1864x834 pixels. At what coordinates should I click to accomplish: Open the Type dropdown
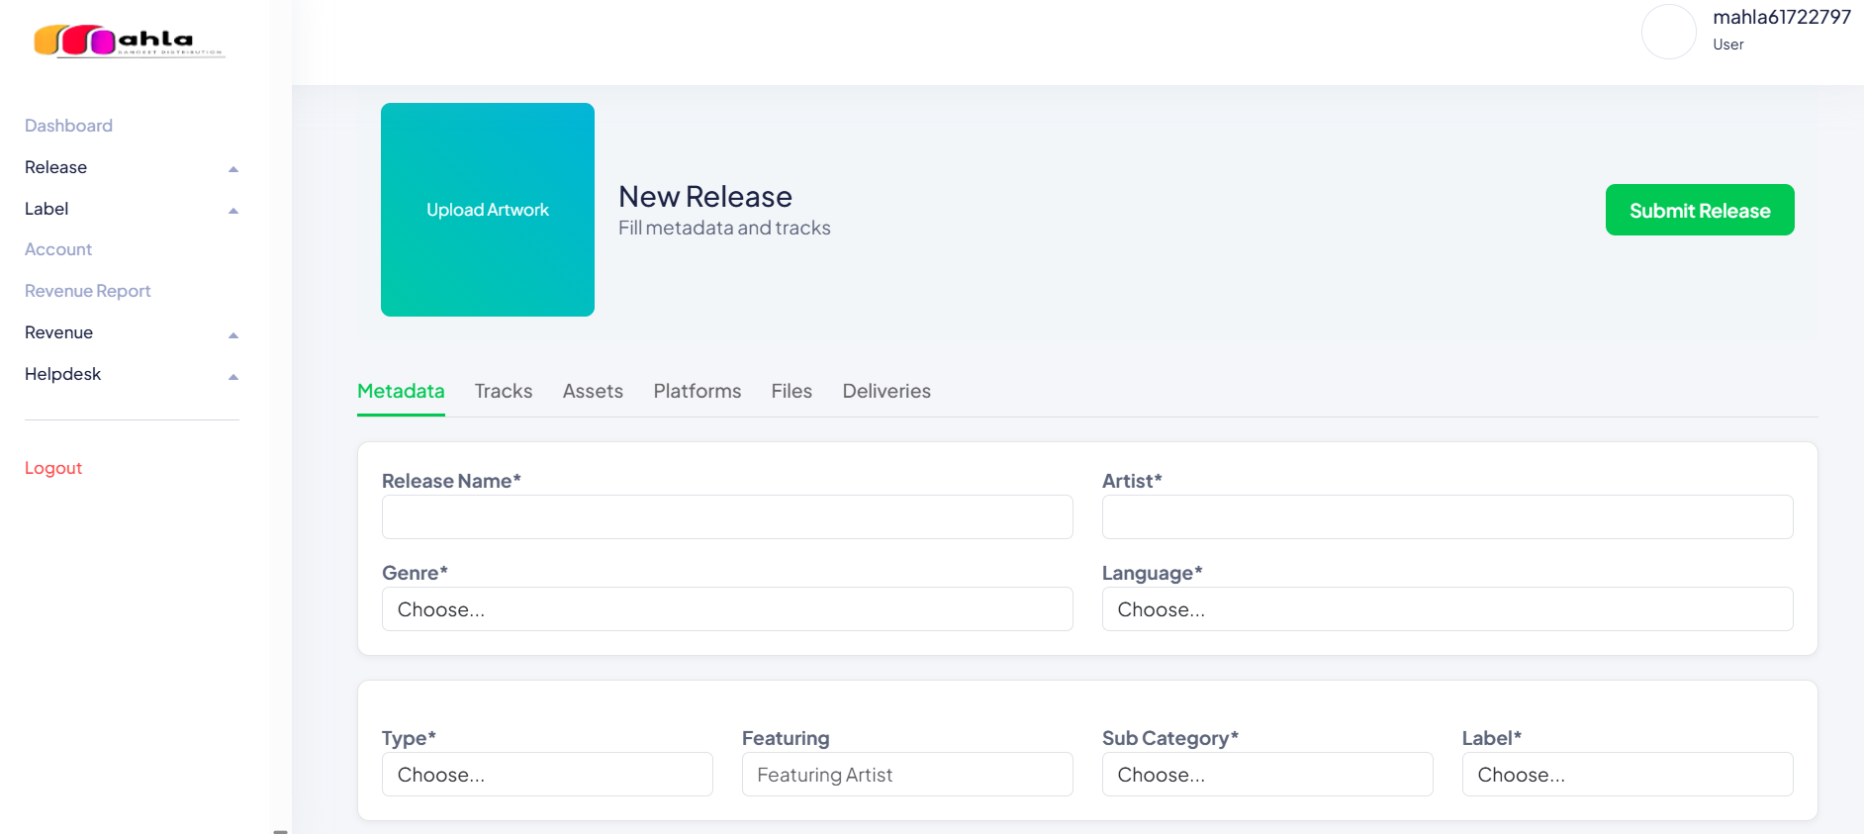click(x=546, y=775)
